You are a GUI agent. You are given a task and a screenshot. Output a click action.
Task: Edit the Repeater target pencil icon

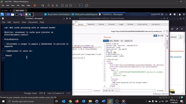tap(164, 31)
